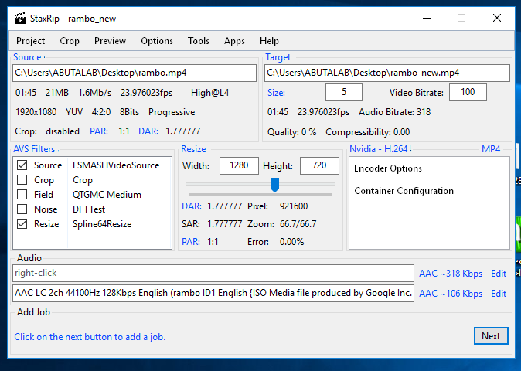Disable the Resize filter checkbox

[22, 224]
